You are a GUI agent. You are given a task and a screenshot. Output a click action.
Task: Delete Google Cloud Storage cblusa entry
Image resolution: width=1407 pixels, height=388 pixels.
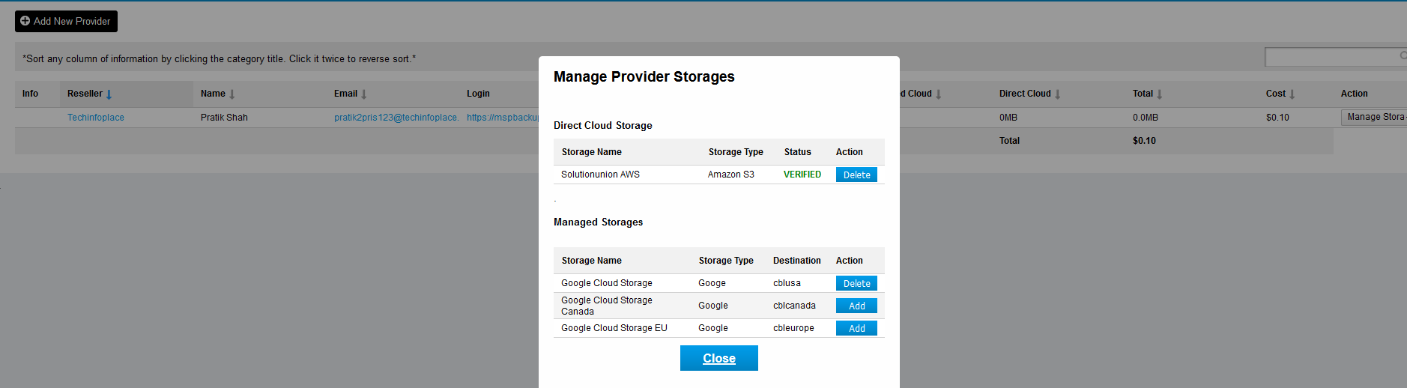point(856,284)
